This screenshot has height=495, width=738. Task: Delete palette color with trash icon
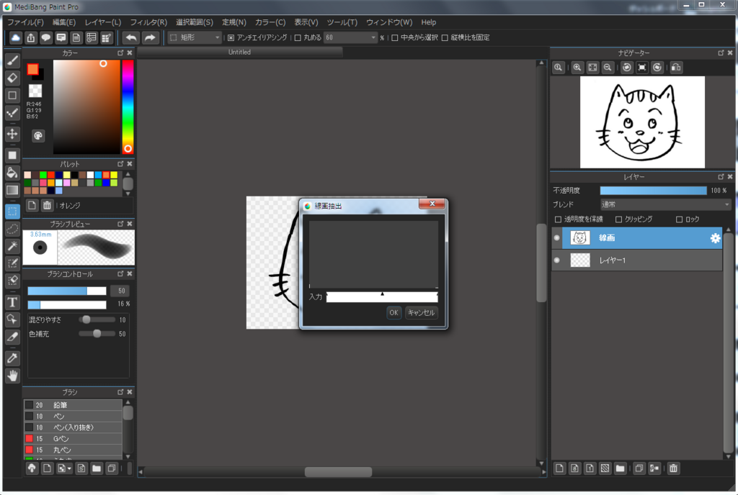click(47, 205)
